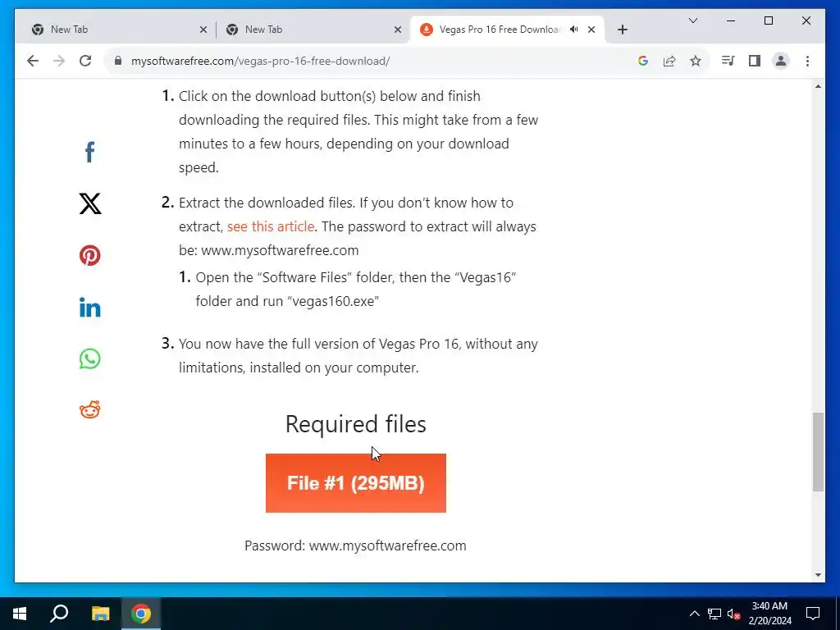Open the 'see this article' link

pos(271,226)
